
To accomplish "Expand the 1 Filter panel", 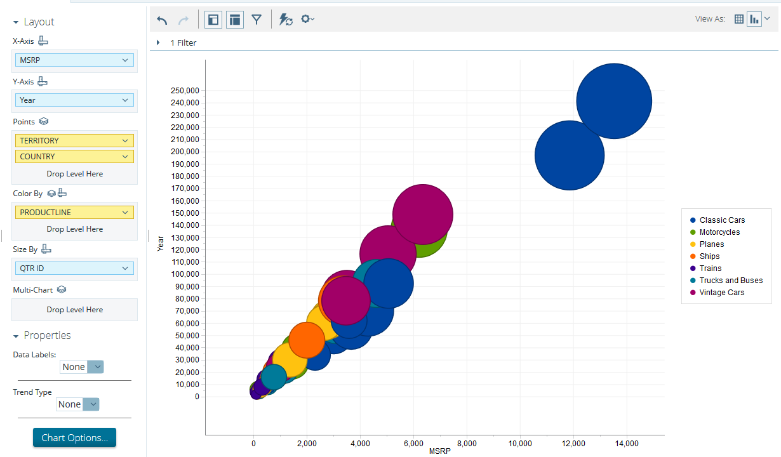I will [158, 43].
